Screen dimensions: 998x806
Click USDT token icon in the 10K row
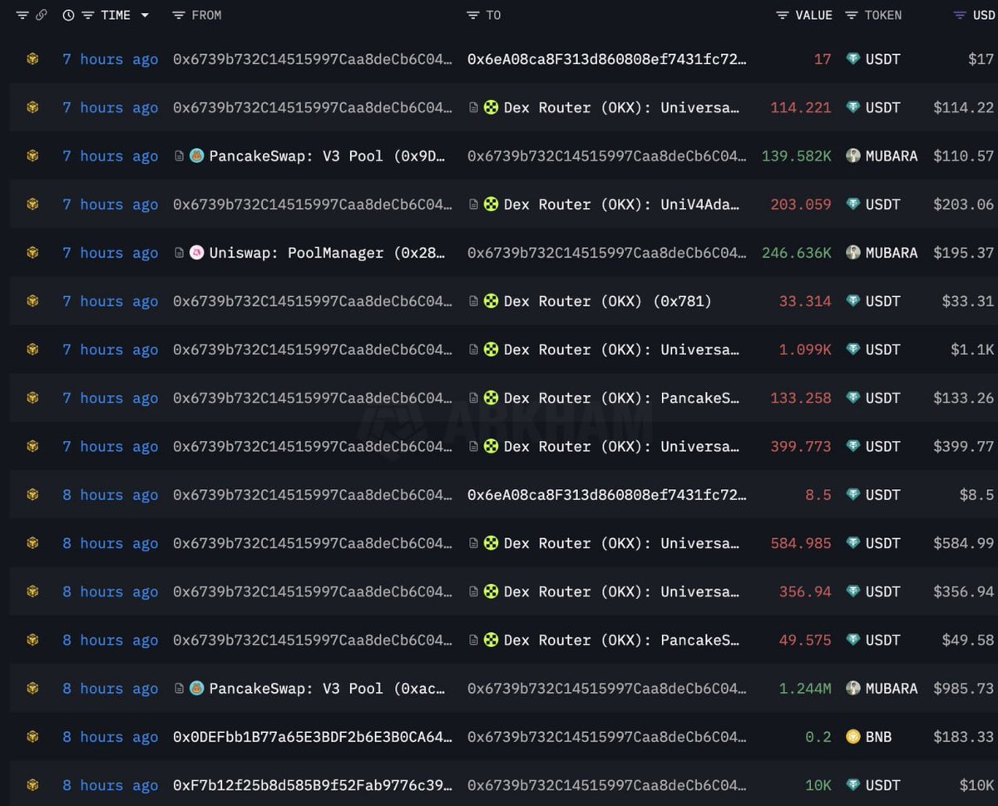point(852,784)
